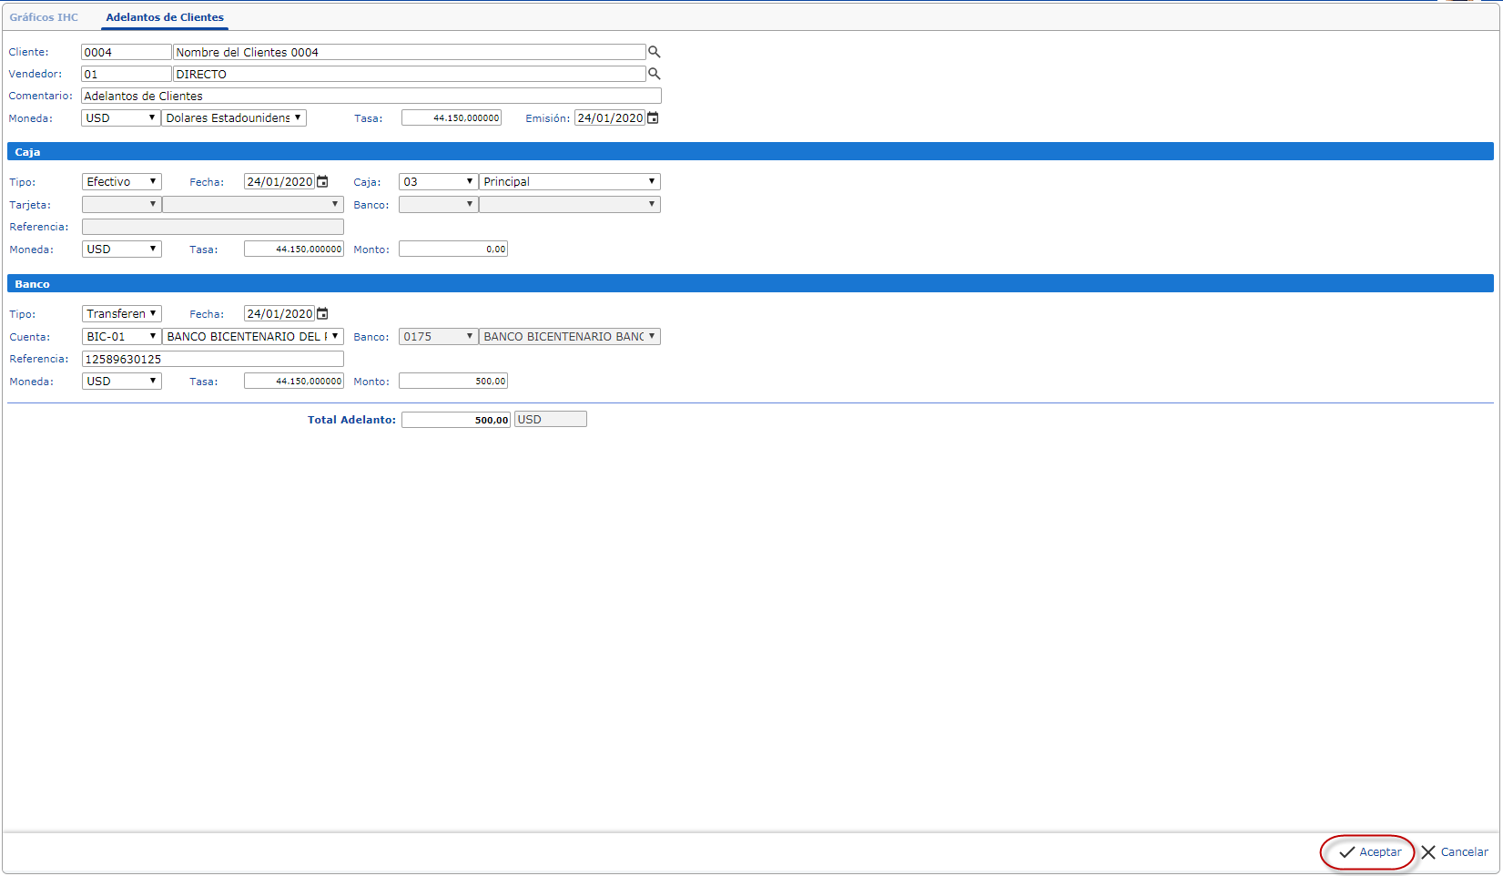1503x876 pixels.
Task: Open the Emisión date calendar icon
Action: tap(653, 117)
